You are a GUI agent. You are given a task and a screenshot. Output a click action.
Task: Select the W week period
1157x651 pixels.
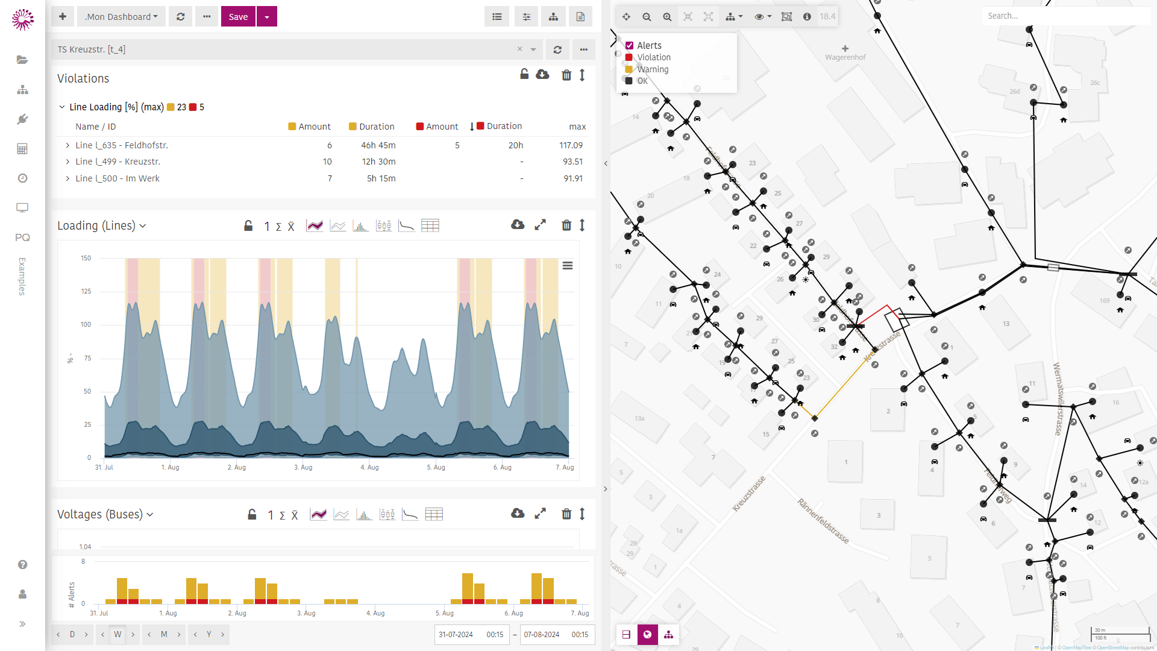coord(118,634)
